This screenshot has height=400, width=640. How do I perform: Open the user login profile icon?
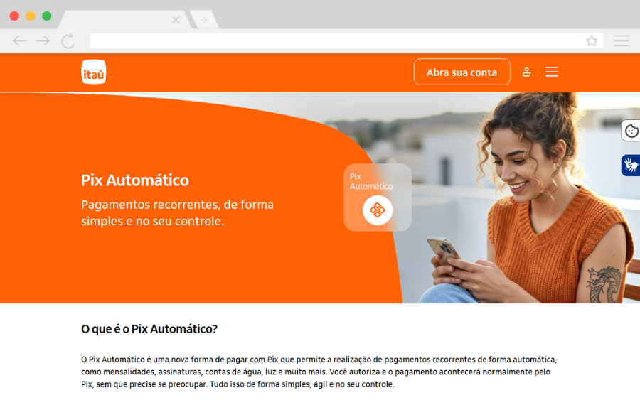pyautogui.click(x=526, y=72)
